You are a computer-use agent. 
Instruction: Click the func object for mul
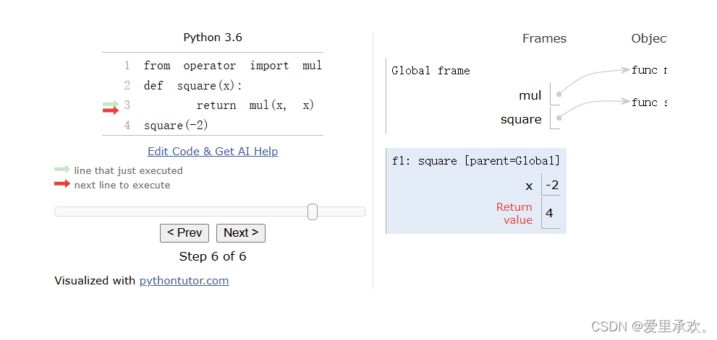(x=648, y=70)
